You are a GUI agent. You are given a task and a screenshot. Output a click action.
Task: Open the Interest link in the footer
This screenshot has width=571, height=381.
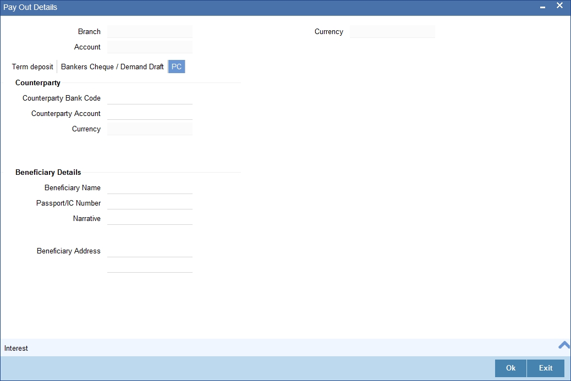point(16,348)
